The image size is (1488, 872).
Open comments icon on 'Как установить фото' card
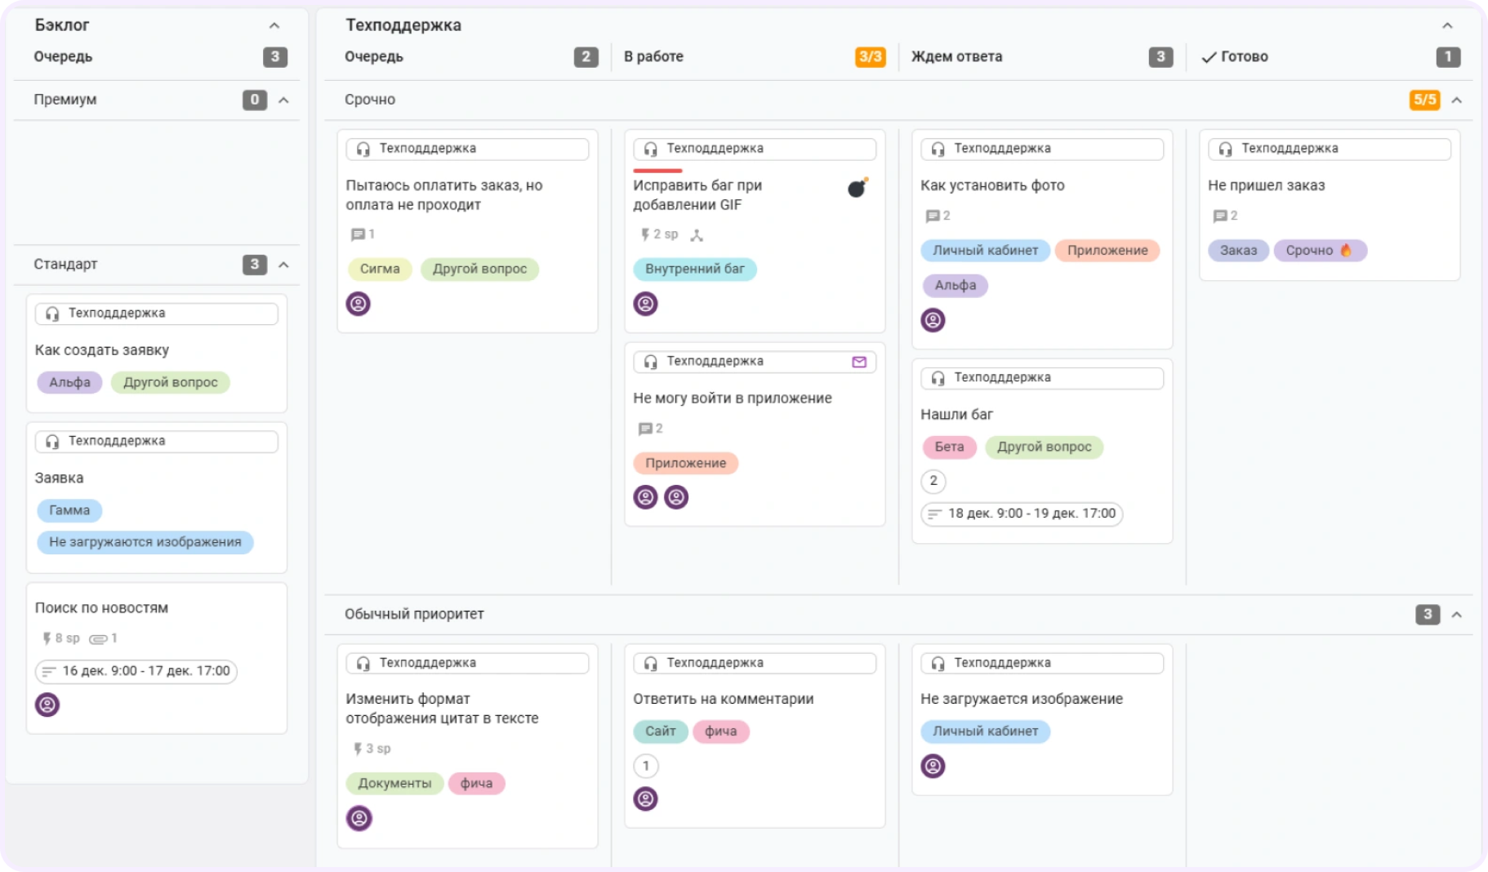point(932,216)
